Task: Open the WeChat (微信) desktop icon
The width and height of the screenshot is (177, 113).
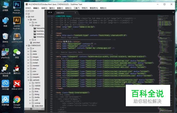Action: pos(17,53)
